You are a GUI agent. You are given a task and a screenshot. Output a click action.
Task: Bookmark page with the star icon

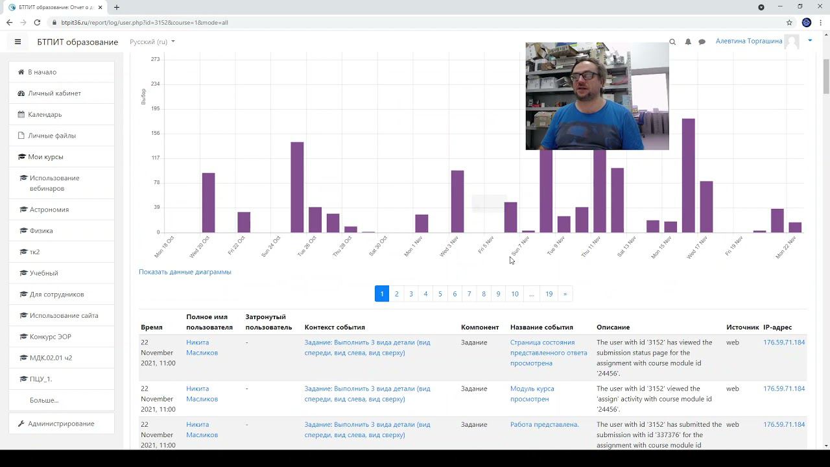pos(789,22)
